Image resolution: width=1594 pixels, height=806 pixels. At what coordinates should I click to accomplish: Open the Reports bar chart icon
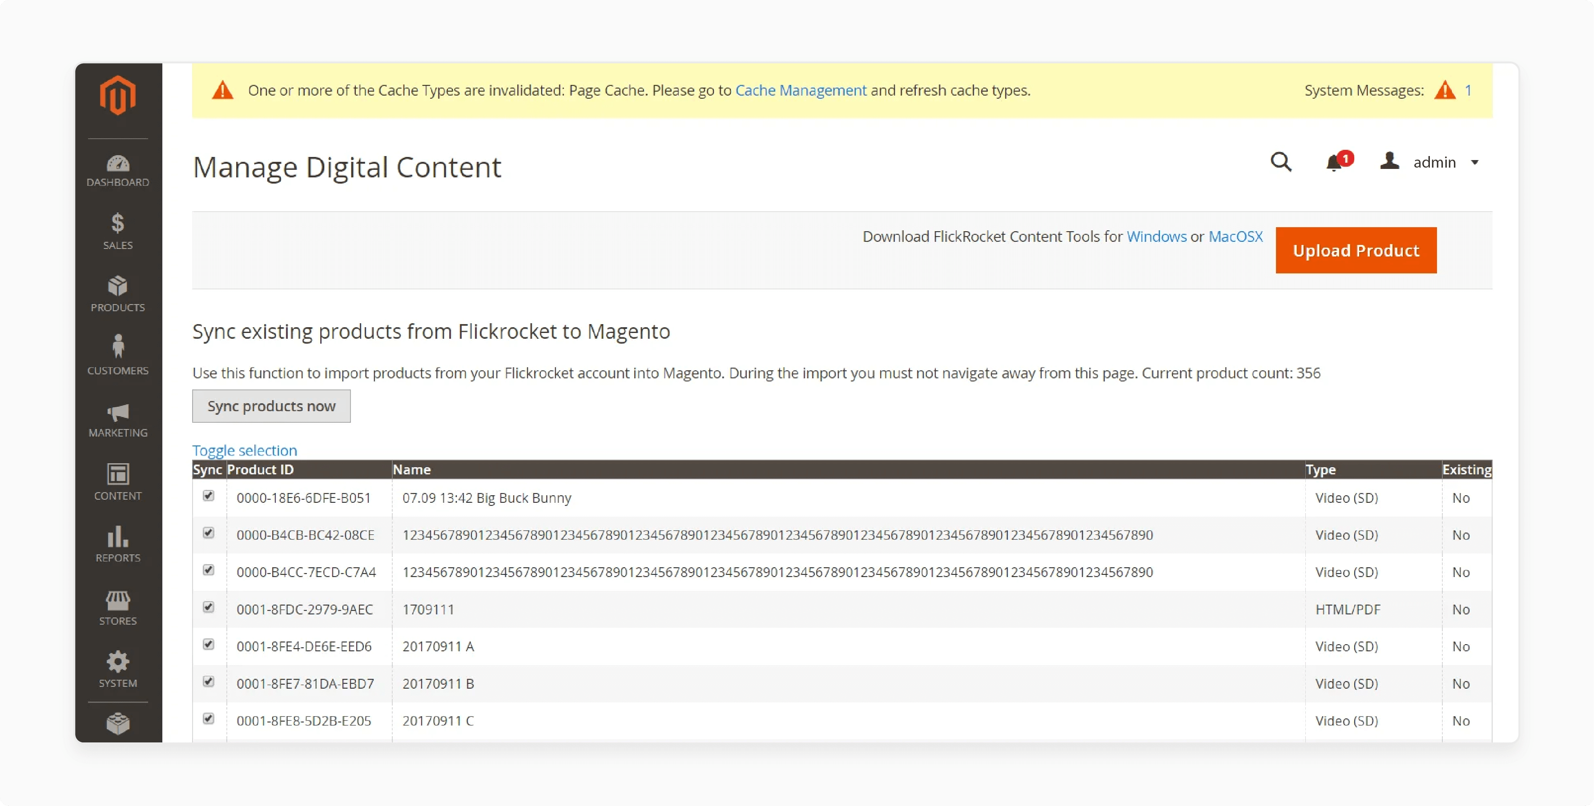(117, 537)
